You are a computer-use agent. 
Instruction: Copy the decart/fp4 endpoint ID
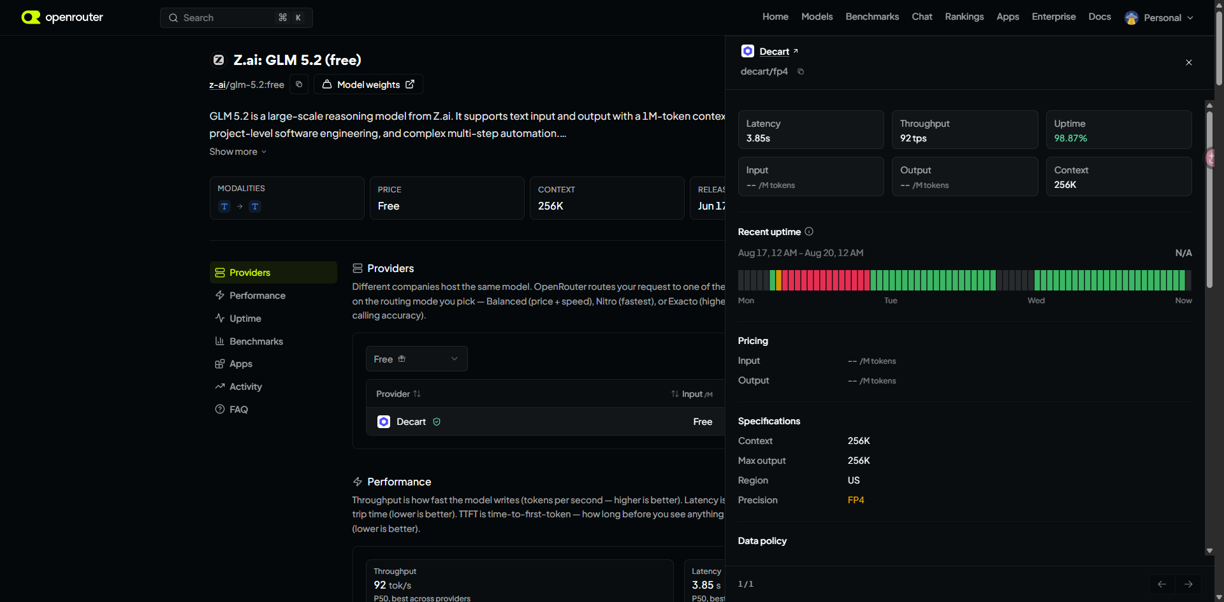coord(801,71)
